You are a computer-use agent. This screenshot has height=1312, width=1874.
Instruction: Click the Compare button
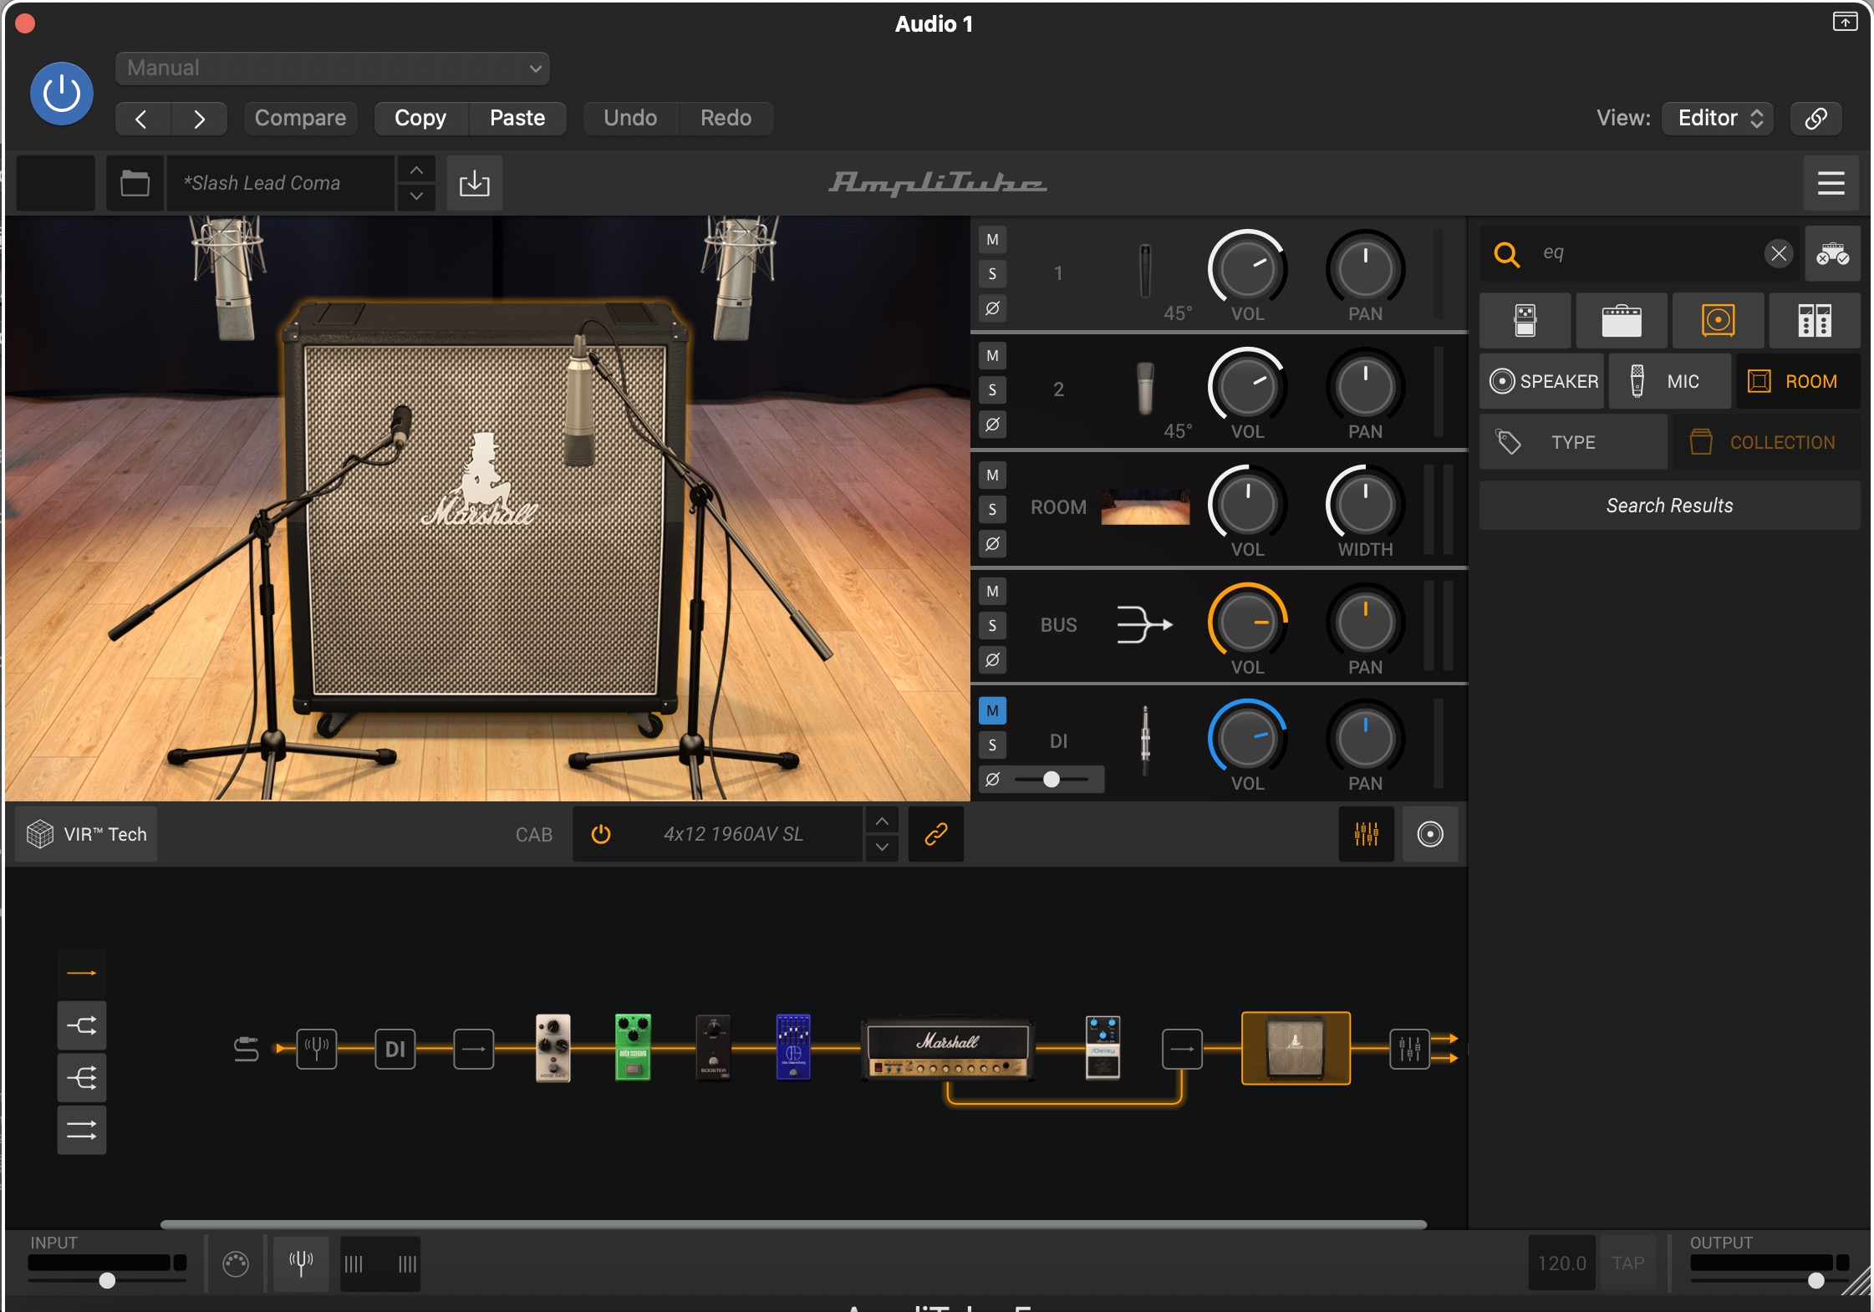(300, 119)
